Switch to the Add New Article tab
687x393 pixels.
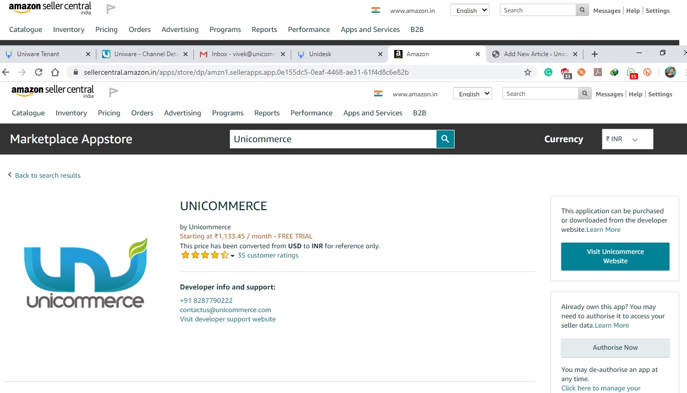[x=534, y=54]
